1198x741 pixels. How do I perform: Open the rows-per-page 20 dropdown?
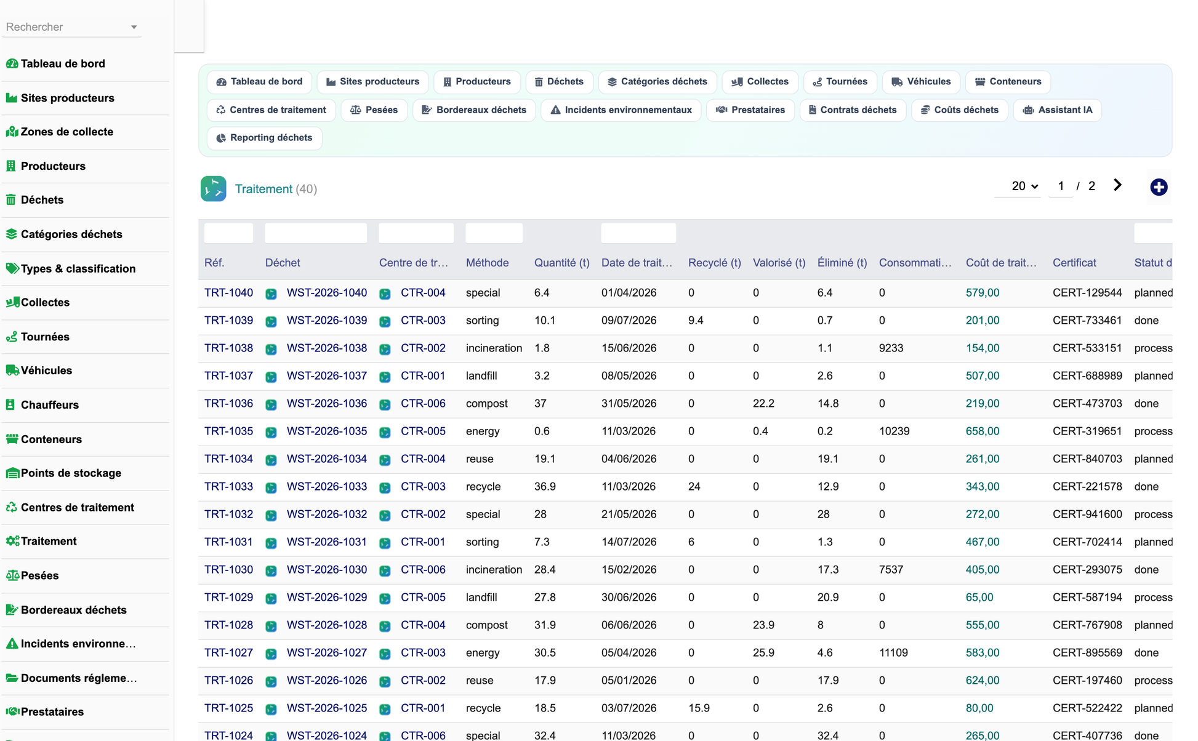click(x=1024, y=186)
